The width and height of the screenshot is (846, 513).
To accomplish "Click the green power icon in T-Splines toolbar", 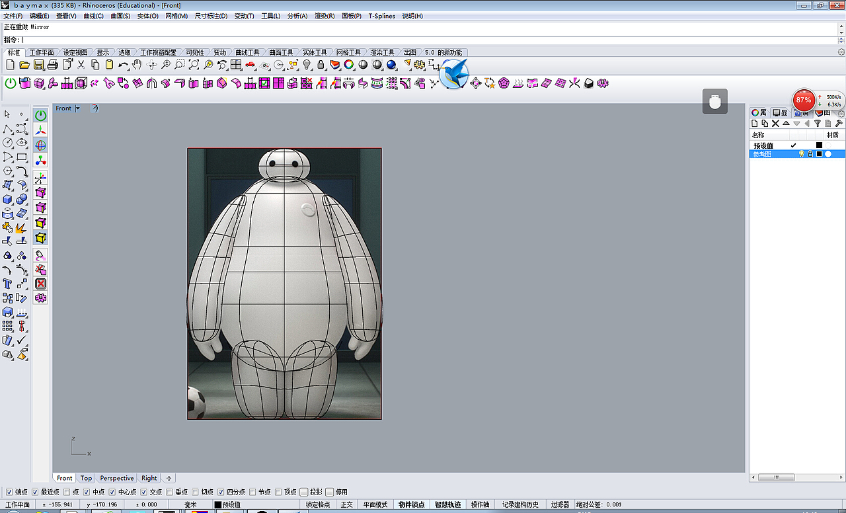I will [x=11, y=83].
